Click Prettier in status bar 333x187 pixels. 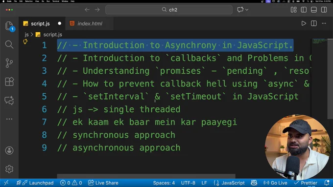(x=306, y=183)
